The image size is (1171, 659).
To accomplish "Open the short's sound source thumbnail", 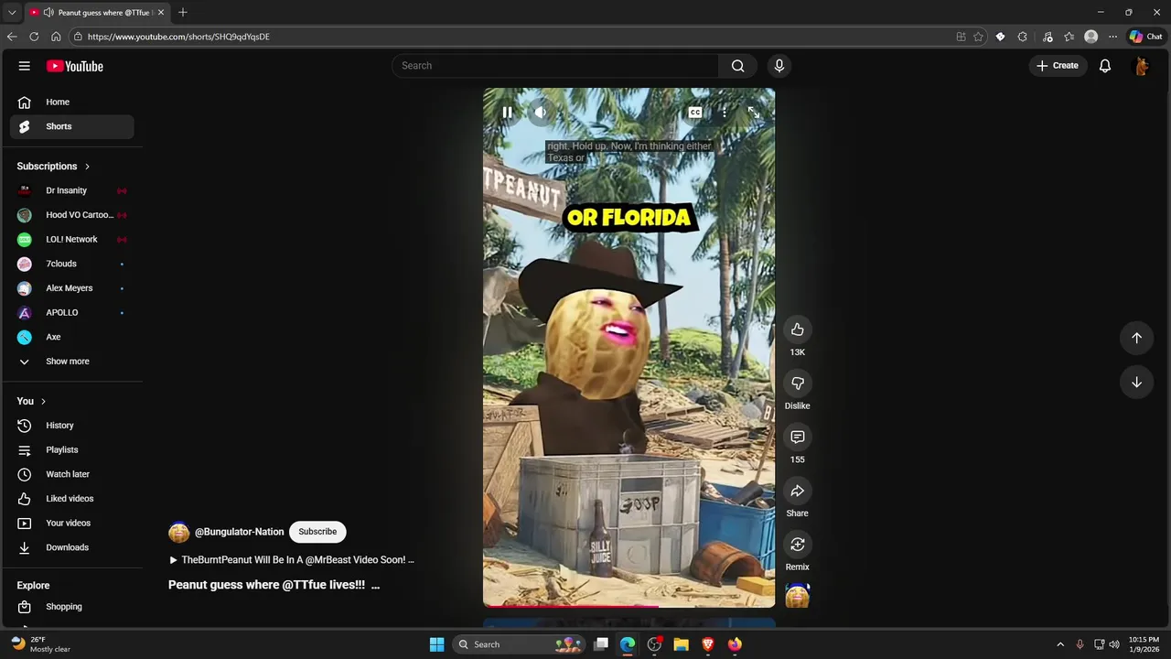I will click(798, 596).
